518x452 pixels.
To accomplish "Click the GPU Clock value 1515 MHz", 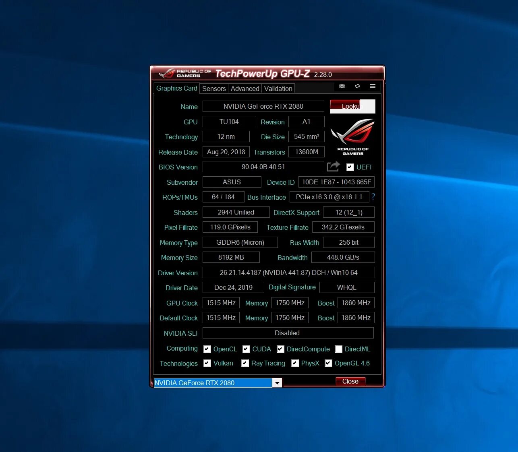I will pos(221,303).
